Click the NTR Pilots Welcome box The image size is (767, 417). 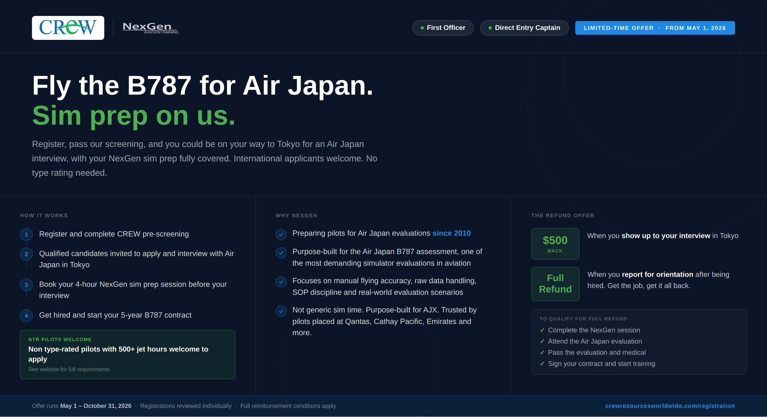click(127, 354)
